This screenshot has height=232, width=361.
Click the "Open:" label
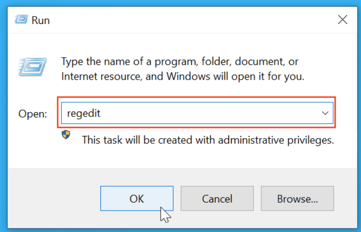32,114
